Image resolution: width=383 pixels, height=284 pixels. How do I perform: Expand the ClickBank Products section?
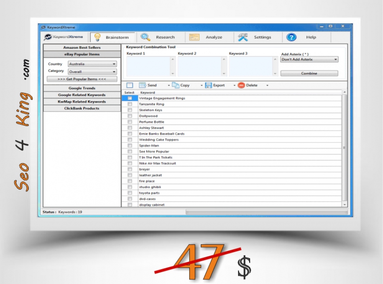pos(82,108)
